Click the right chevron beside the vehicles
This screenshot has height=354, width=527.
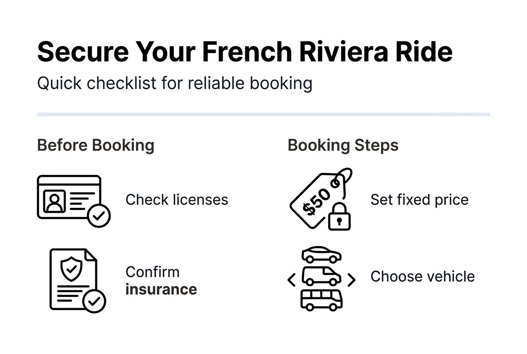click(351, 280)
